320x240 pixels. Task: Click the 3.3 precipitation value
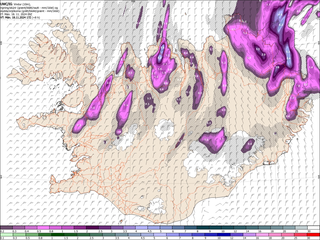[258, 49]
